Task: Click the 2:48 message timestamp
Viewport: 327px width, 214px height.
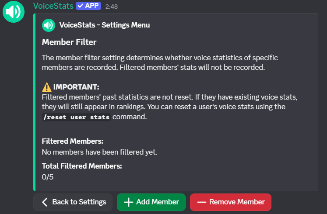Action: [112, 7]
